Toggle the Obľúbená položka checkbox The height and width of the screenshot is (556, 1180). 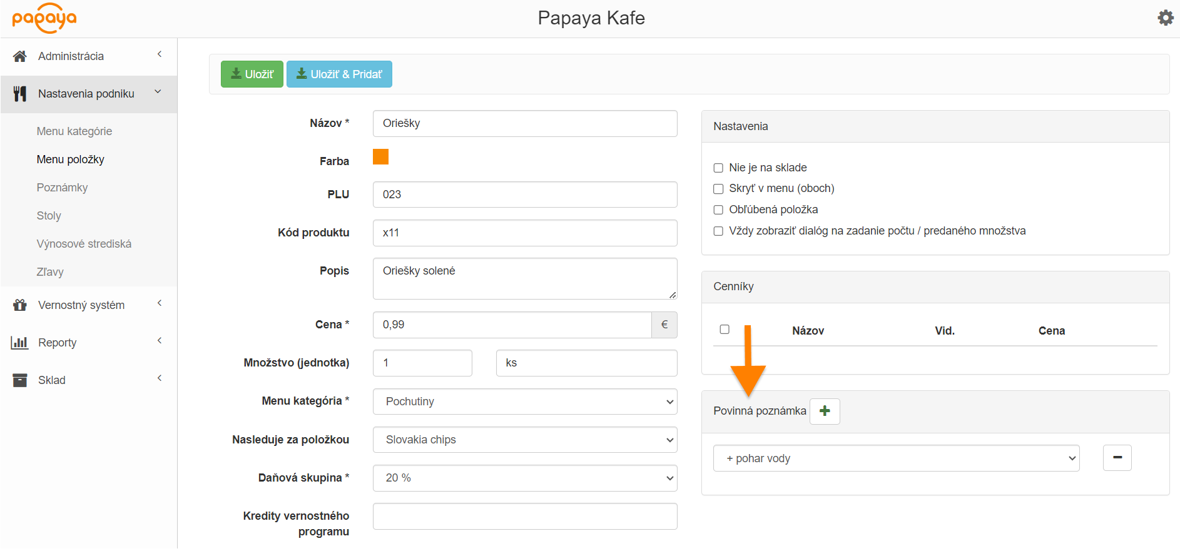pos(718,210)
